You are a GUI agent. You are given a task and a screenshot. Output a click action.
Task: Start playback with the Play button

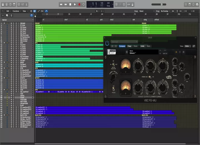pos(75,4)
